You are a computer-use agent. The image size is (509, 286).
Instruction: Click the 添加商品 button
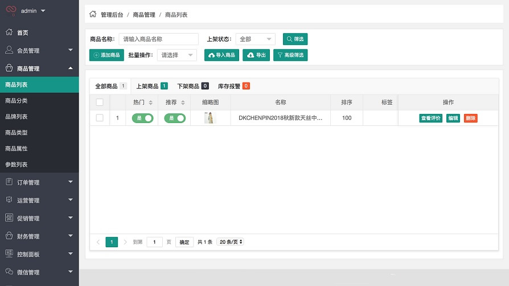(106, 55)
